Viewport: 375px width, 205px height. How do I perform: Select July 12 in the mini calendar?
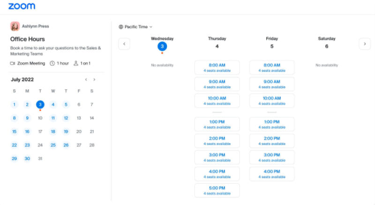click(66, 118)
